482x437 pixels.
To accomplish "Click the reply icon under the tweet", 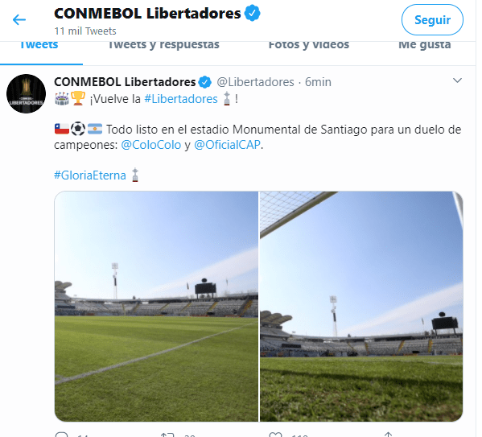I will click(x=61, y=435).
